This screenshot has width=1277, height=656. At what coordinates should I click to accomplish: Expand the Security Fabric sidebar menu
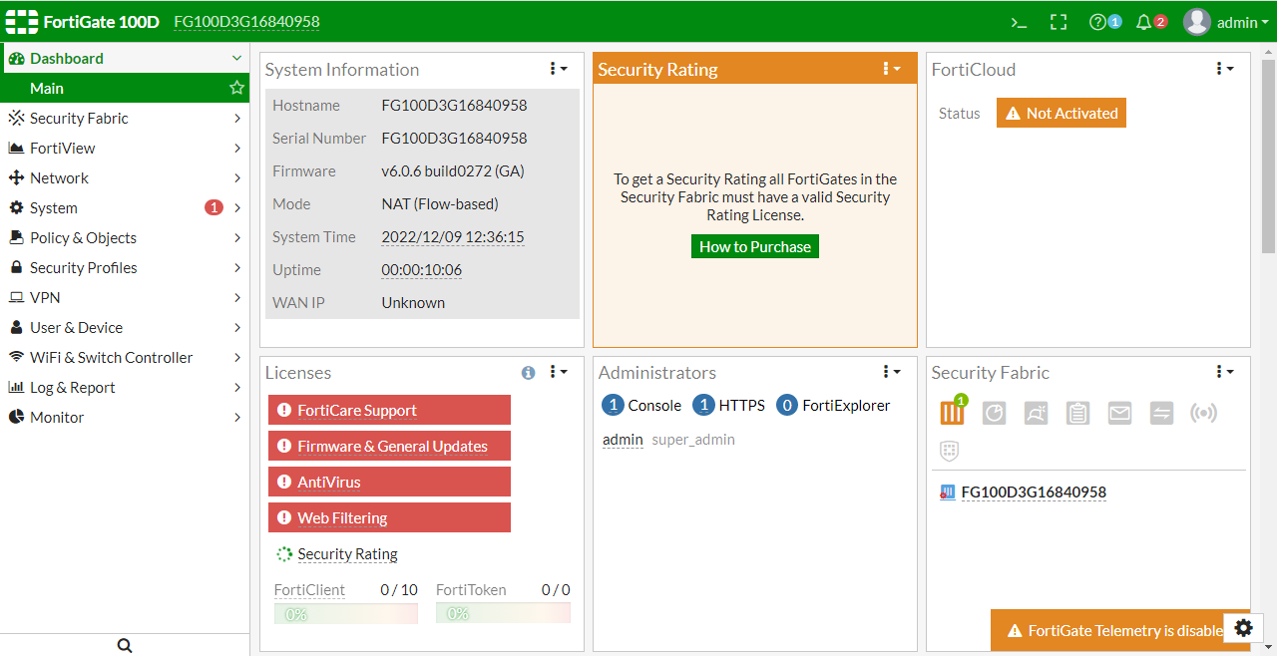click(125, 118)
